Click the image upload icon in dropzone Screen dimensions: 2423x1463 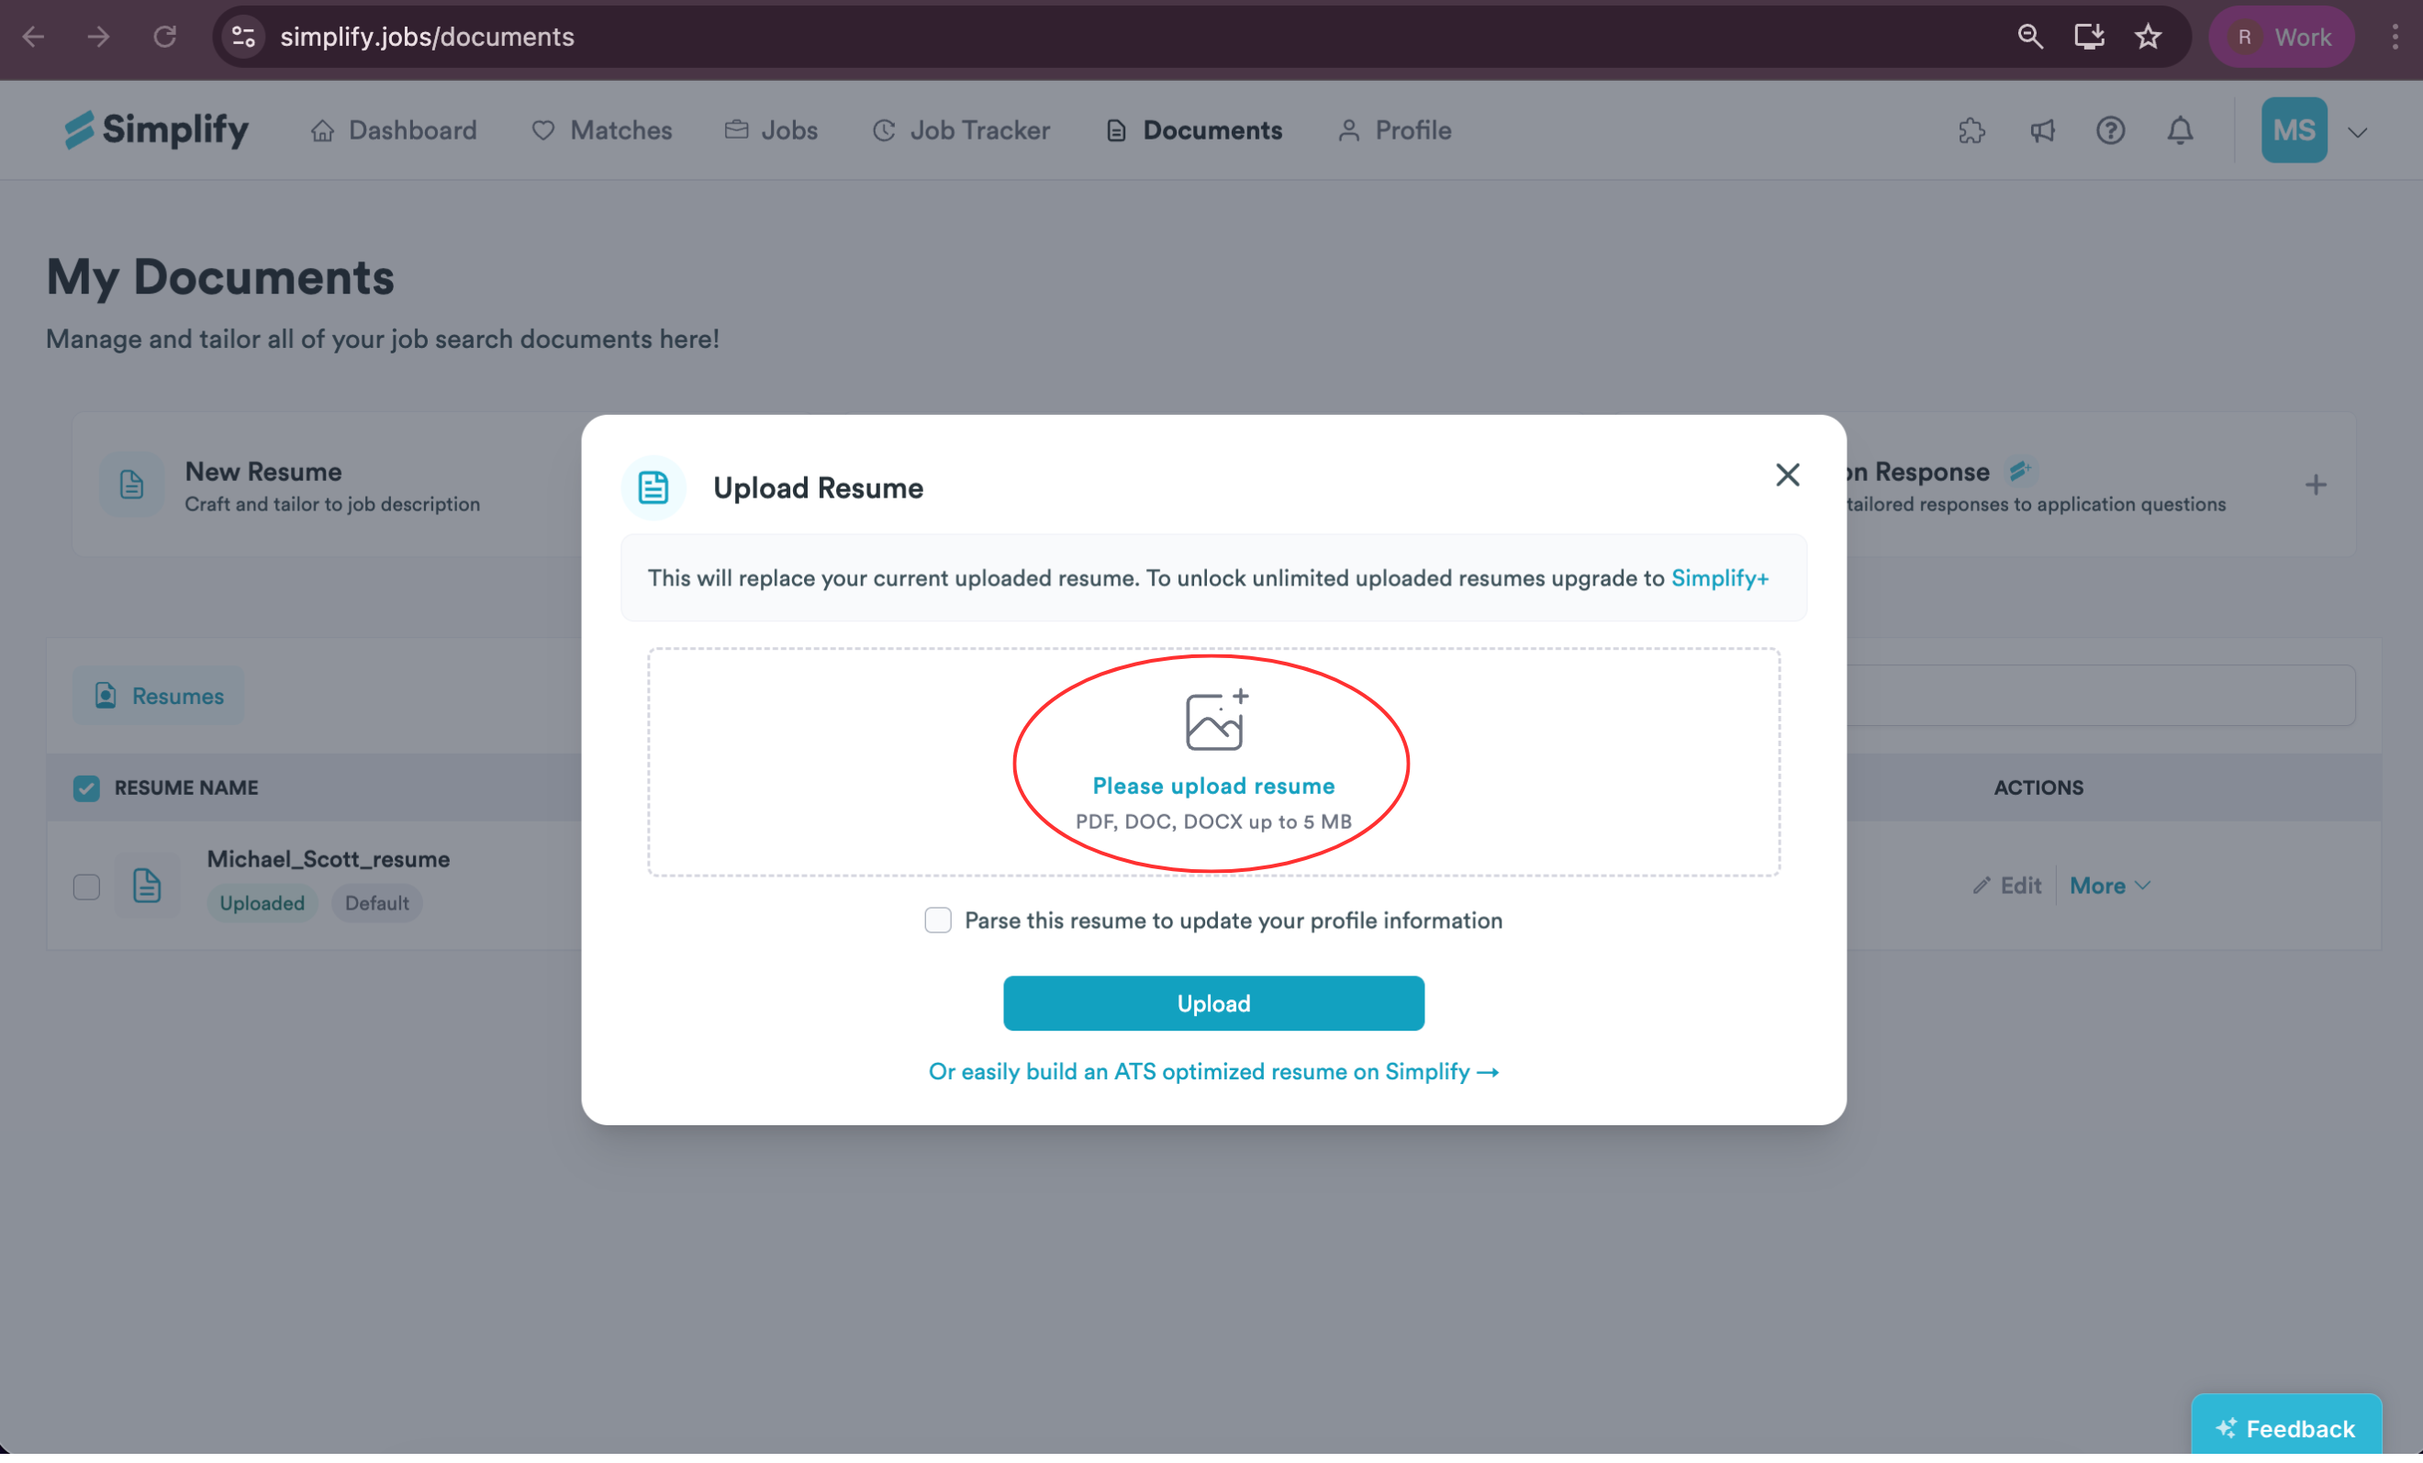pos(1215,720)
